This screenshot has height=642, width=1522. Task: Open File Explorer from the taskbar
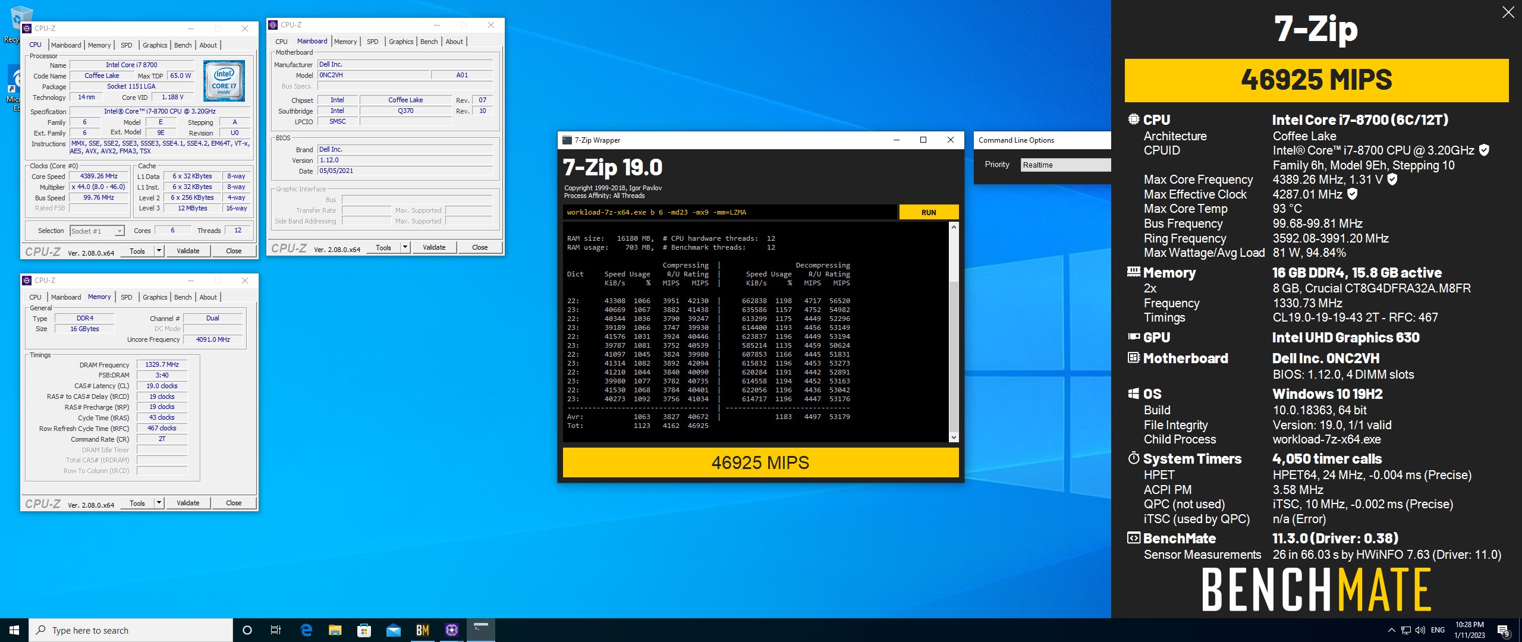[x=335, y=630]
